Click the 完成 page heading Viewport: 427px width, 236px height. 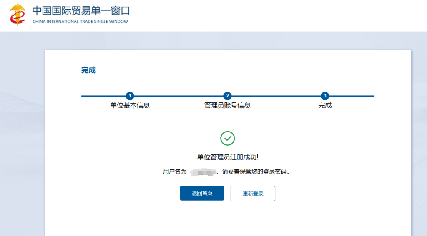click(x=88, y=70)
